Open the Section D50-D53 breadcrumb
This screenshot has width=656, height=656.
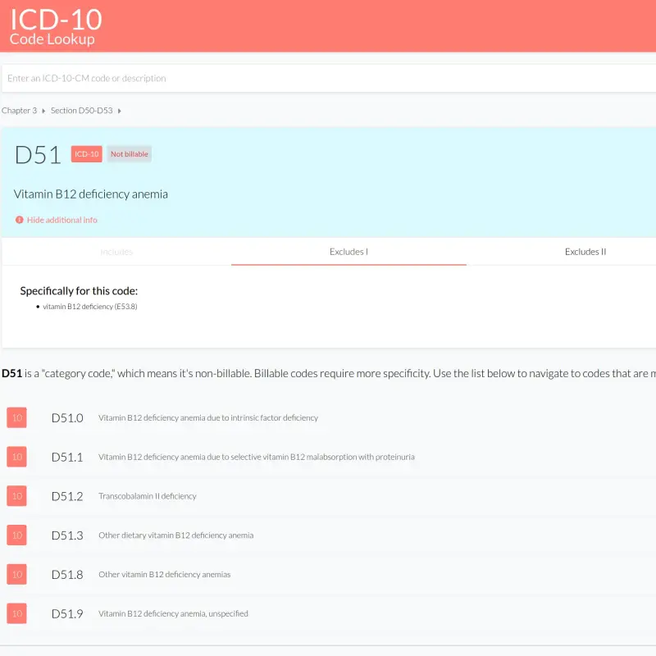point(81,111)
